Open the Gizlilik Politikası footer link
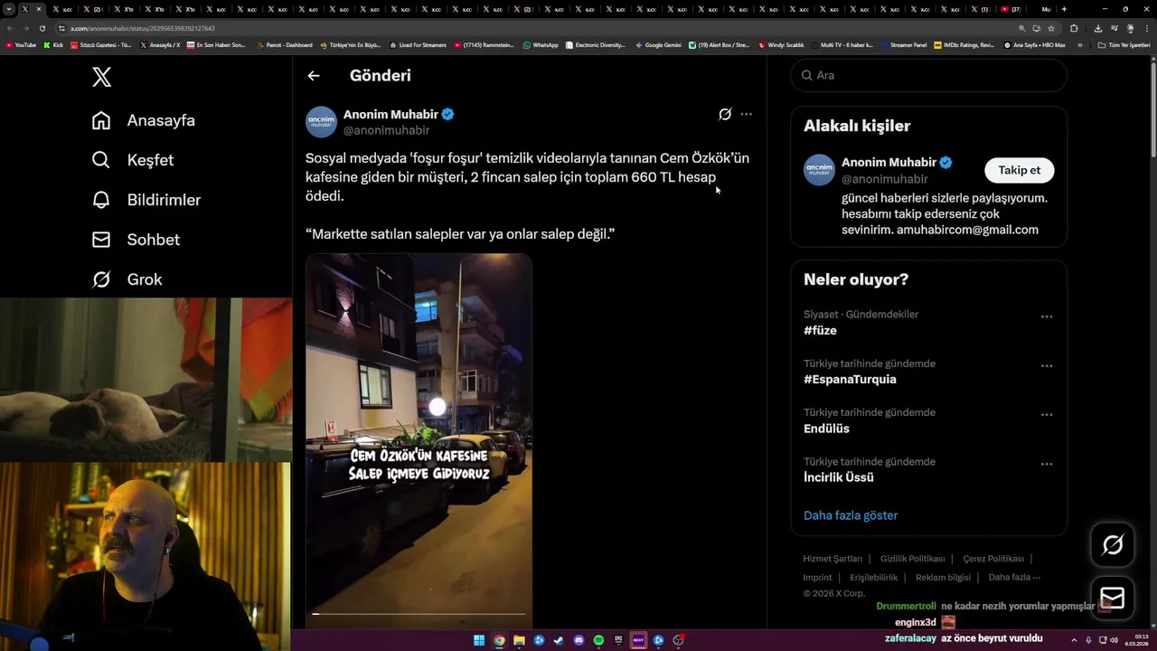Screen dimensions: 1157x651 [912, 559]
